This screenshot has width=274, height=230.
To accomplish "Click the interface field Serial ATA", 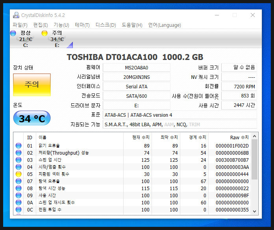I will 137,86.
